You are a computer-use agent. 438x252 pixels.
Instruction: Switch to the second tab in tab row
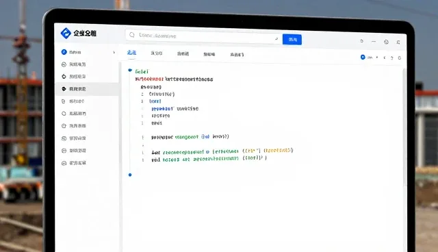pos(157,53)
